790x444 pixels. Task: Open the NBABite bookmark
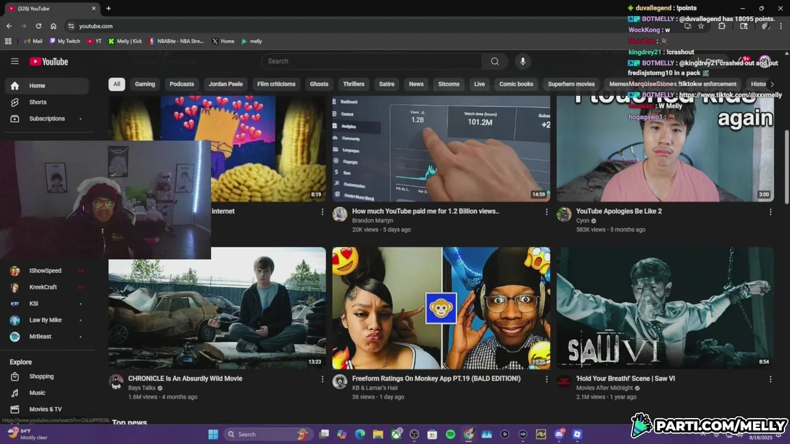tap(176, 41)
